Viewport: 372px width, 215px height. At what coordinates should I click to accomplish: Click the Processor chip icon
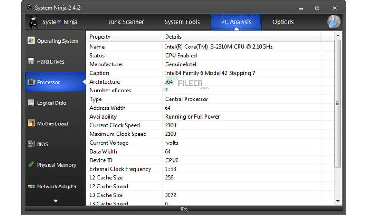coord(31,82)
